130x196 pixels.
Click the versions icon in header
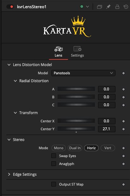[x=99, y=7]
